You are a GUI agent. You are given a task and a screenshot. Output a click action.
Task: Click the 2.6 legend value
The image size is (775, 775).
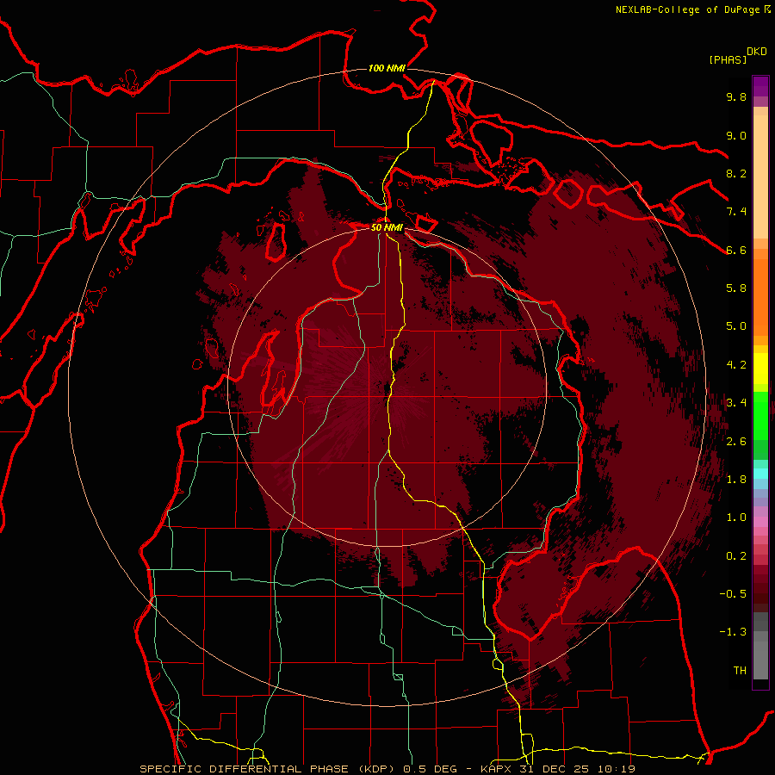click(736, 442)
